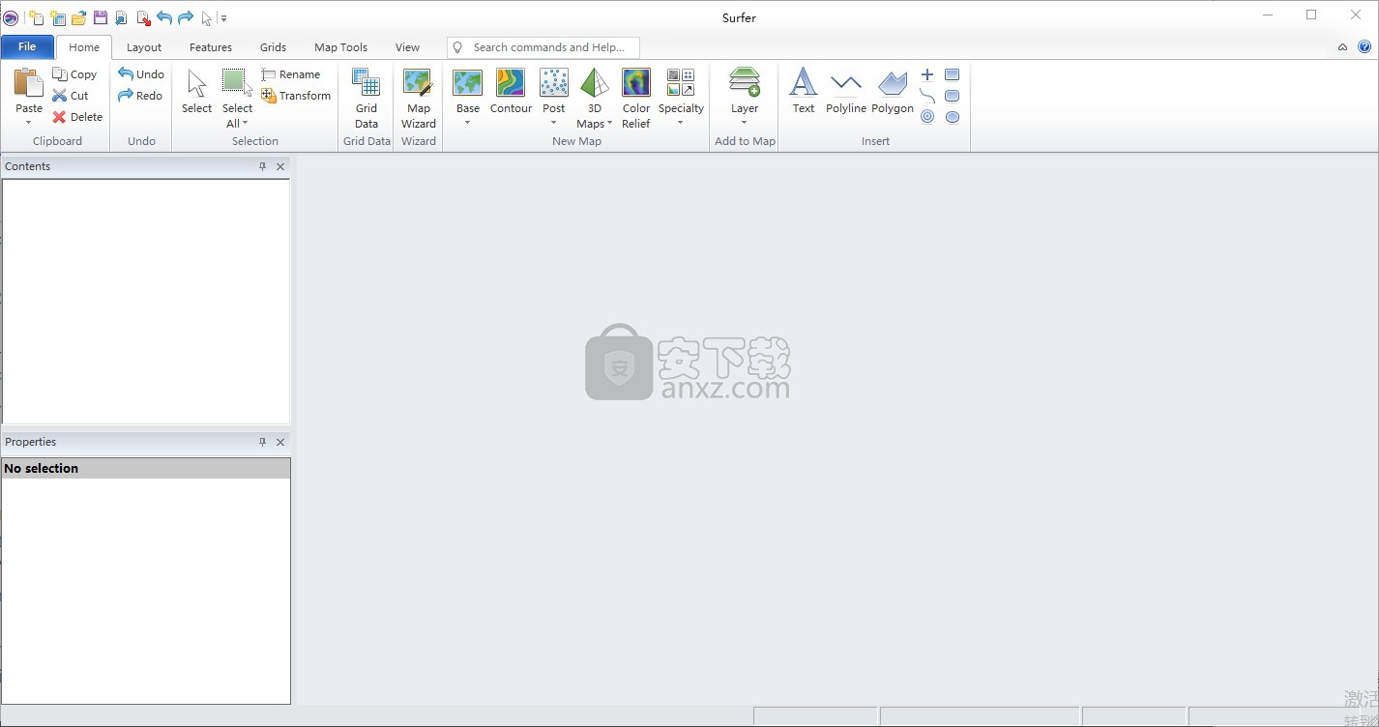The width and height of the screenshot is (1379, 727).
Task: Click the Cut button
Action: pos(71,96)
